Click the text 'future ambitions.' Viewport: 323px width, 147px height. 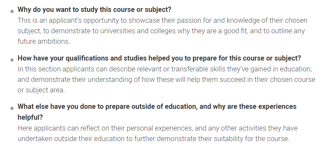pyautogui.click(x=44, y=41)
